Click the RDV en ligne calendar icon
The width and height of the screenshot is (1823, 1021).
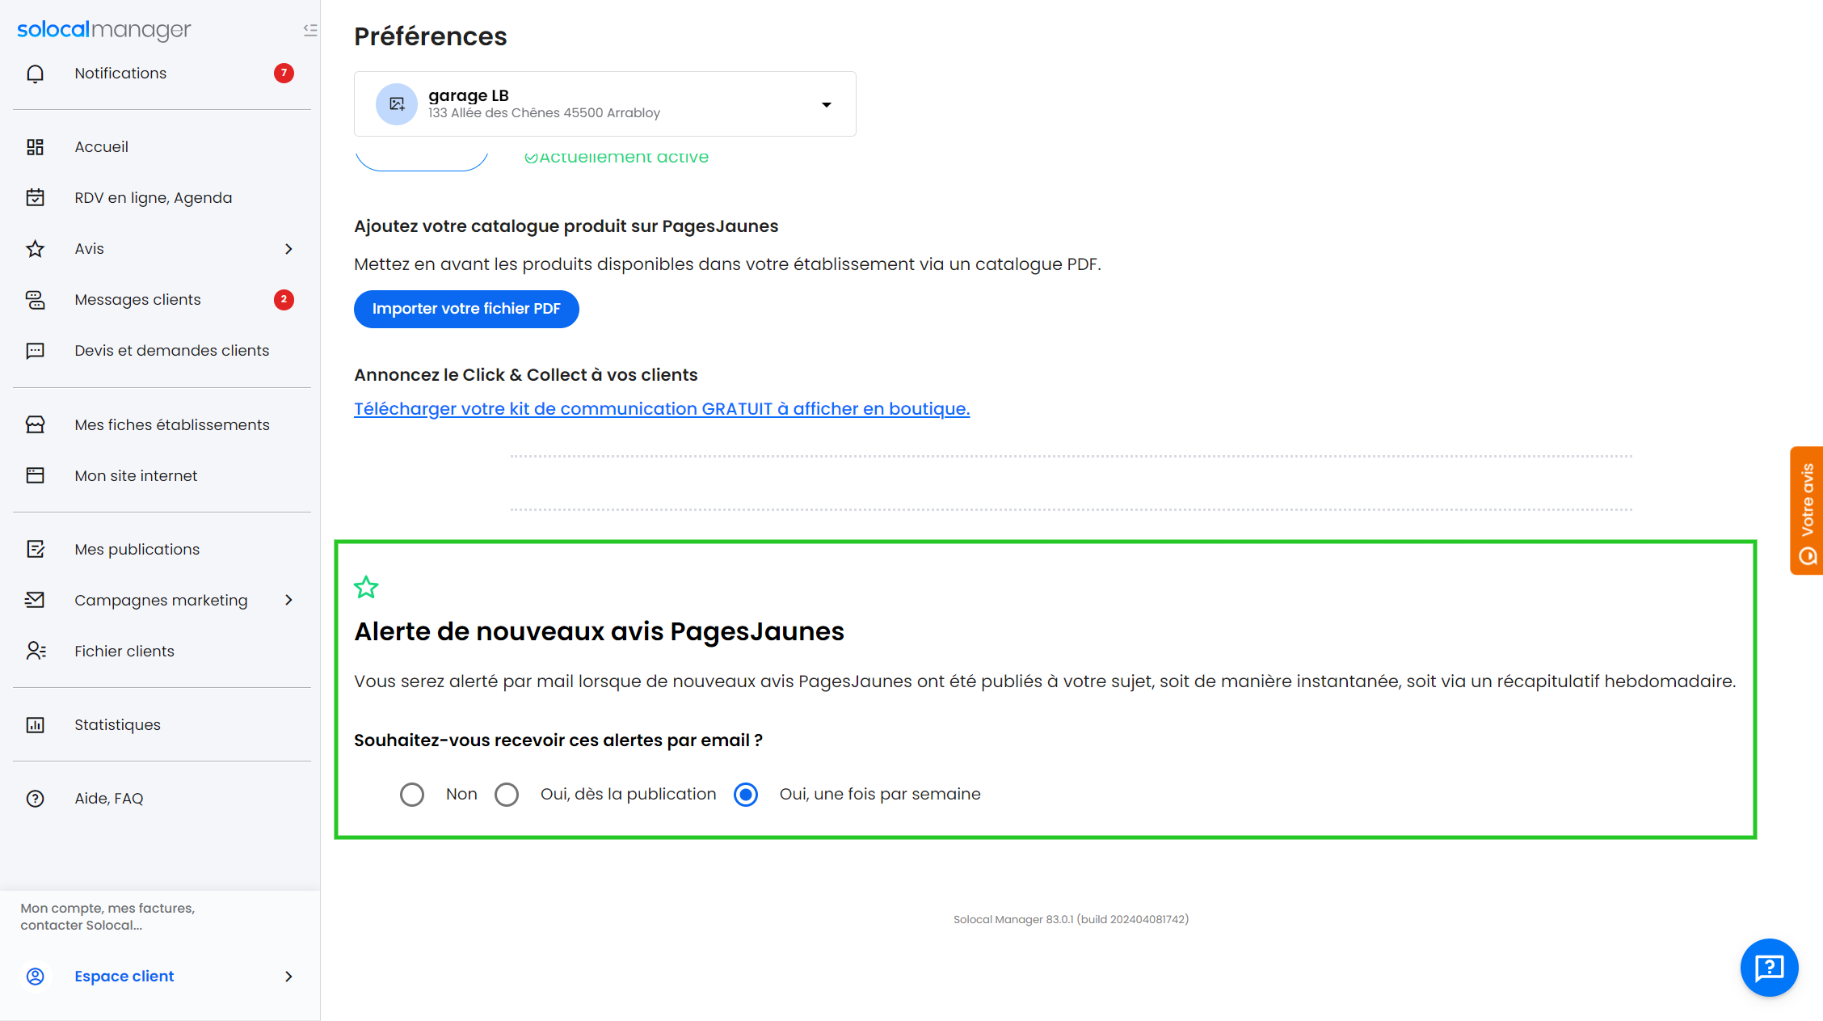[x=35, y=198]
